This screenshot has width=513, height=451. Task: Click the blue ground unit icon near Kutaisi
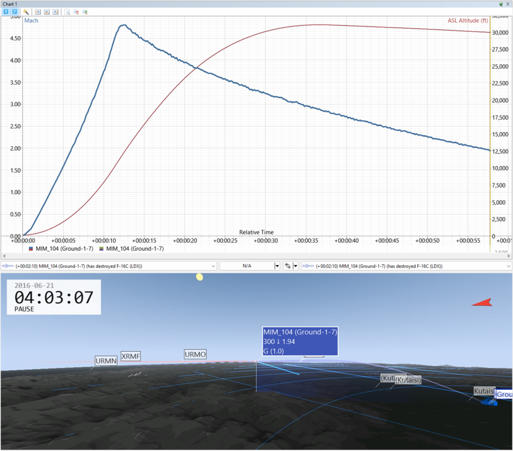tap(490, 402)
